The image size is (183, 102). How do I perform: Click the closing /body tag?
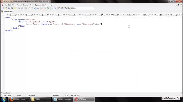(15, 28)
